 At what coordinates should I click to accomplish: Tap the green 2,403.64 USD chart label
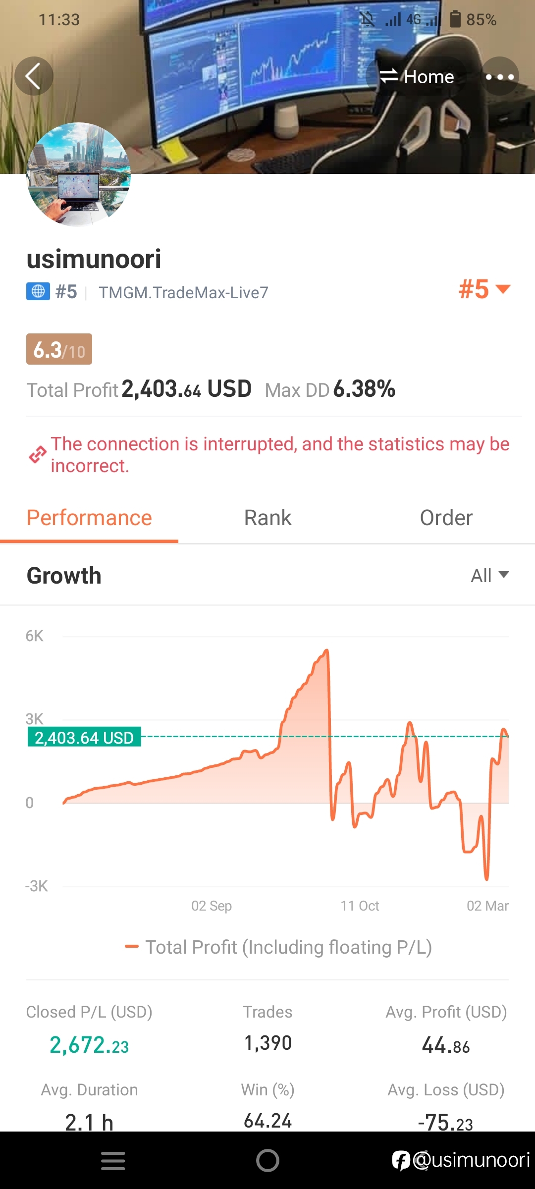(84, 738)
